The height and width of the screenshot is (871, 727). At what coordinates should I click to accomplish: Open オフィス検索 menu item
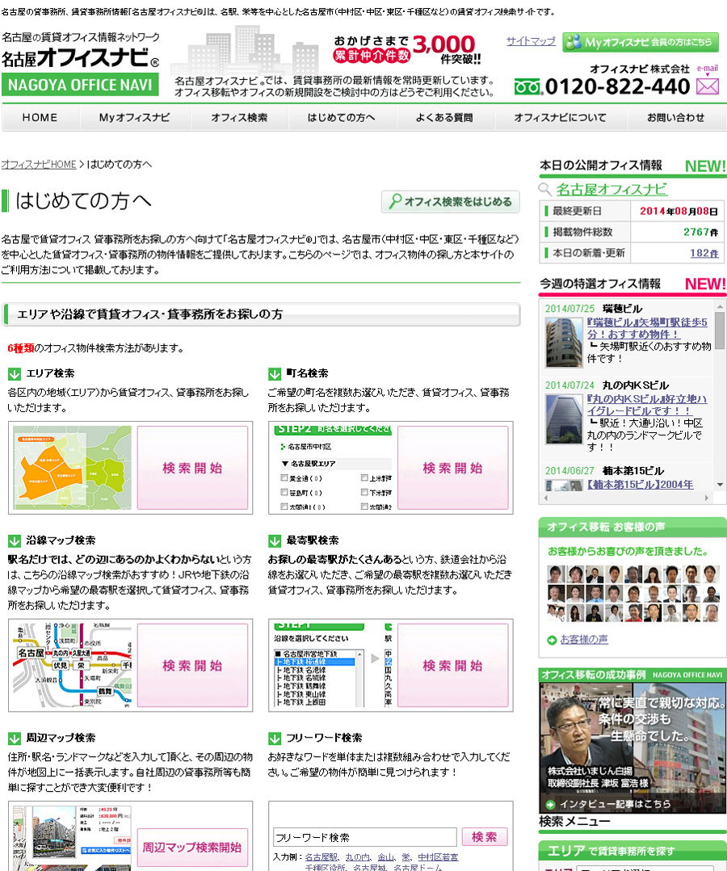coord(239,118)
